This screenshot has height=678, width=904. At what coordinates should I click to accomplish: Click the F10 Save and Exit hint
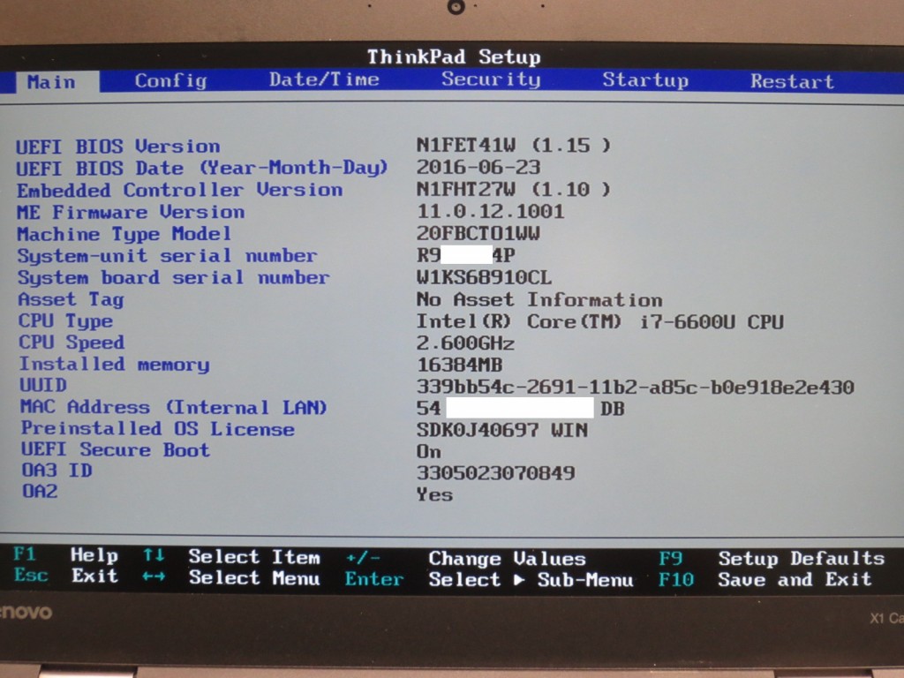pos(765,579)
